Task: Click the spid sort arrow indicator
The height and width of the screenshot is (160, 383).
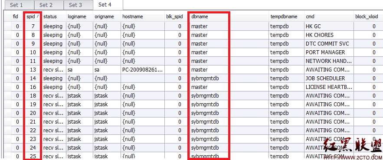Action: [37, 16]
